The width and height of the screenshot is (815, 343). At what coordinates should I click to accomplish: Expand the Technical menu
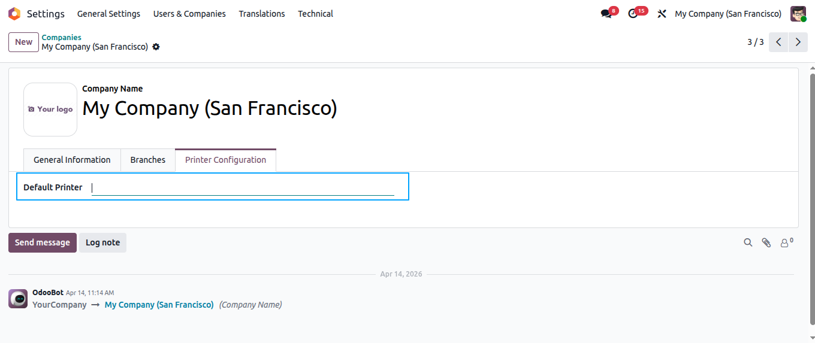[x=315, y=14]
